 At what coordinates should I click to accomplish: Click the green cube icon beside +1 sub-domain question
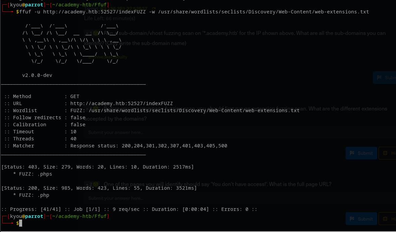[x=96, y=33]
